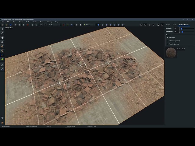
Task: Select the orange sphere primitive tool
Action: 2,46
